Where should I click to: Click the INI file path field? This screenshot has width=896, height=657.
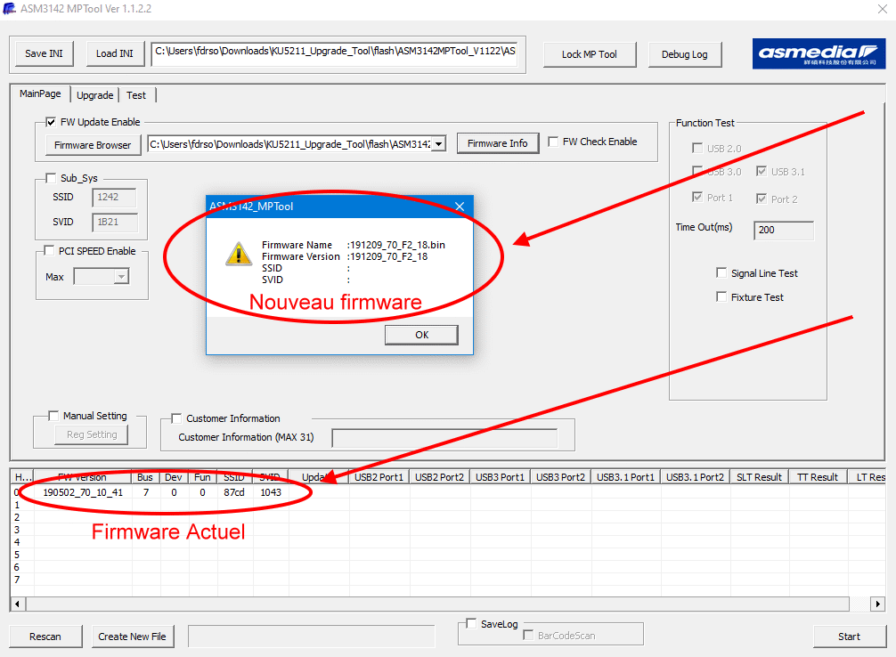[x=335, y=53]
